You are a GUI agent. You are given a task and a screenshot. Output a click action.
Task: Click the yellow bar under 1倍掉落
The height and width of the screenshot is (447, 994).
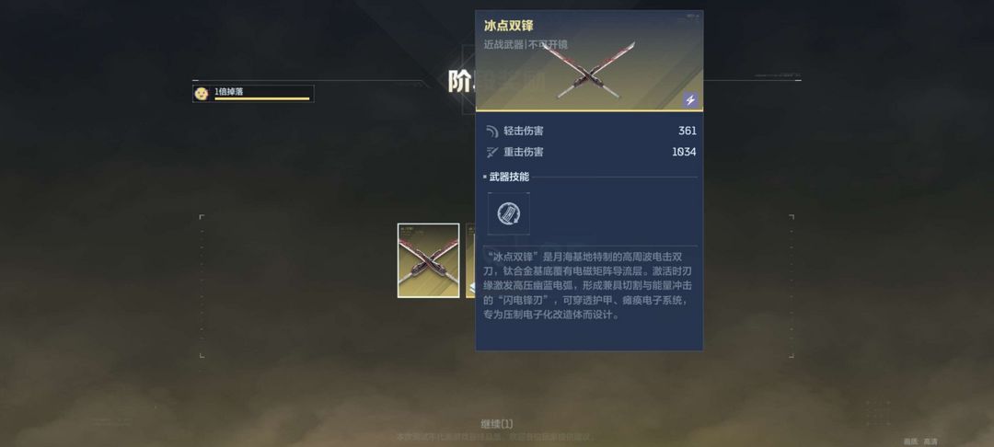[261, 98]
